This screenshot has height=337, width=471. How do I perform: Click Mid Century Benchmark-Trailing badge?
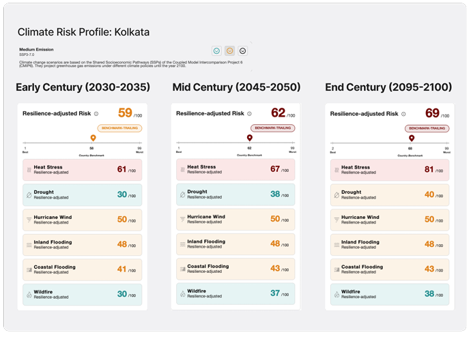pyautogui.click(x=274, y=128)
